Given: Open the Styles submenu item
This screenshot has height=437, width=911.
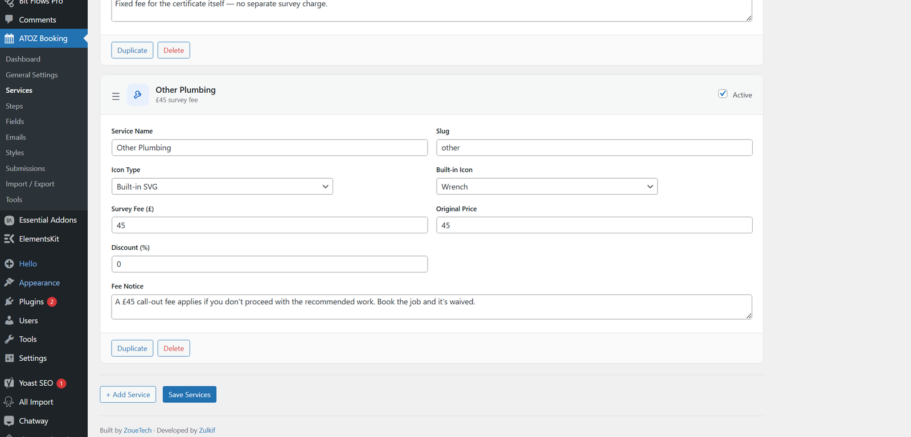Looking at the screenshot, I should [15, 153].
